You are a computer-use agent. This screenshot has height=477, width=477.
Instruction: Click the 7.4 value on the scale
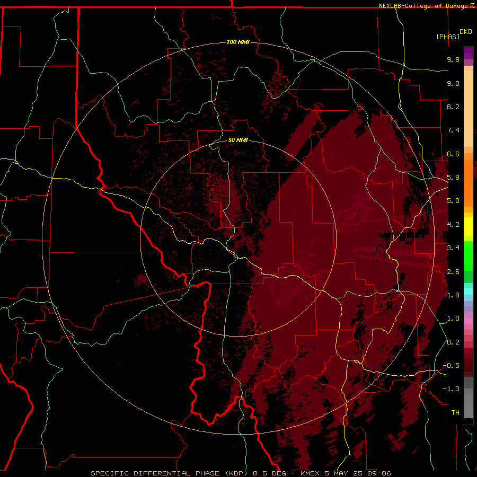point(453,130)
